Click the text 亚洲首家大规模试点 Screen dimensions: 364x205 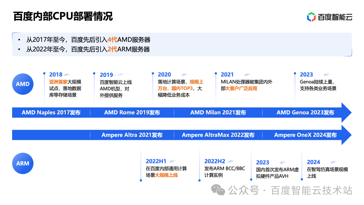coord(65,85)
